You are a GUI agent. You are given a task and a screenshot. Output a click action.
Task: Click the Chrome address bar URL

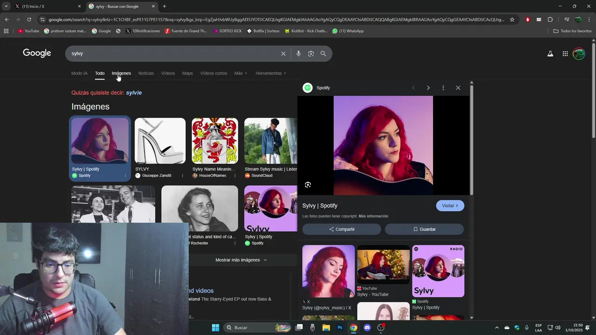tap(276, 20)
